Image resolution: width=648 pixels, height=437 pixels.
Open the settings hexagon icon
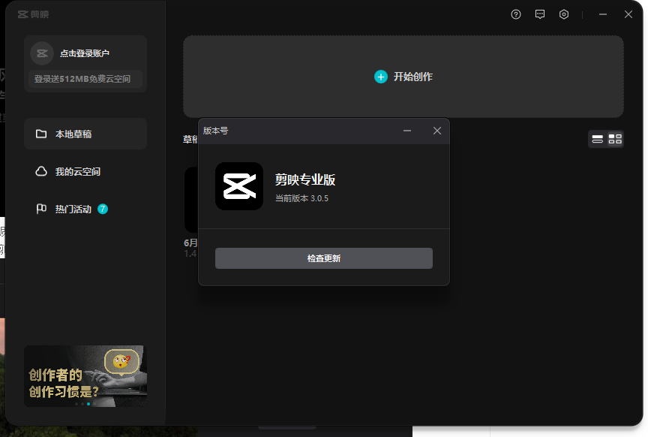tap(564, 14)
